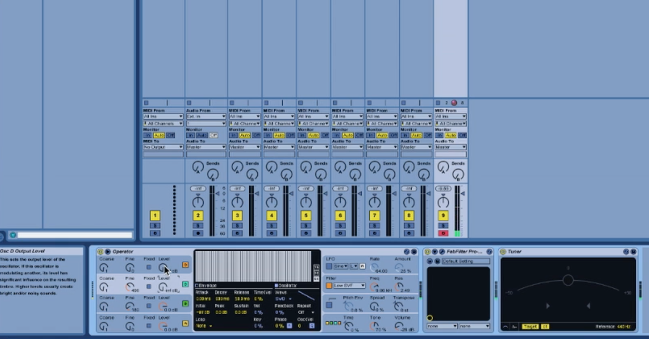This screenshot has width=649, height=339.
Task: Switch Tuner to histogram view
Action: 514,327
